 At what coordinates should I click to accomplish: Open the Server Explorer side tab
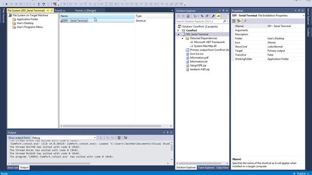tap(308, 16)
